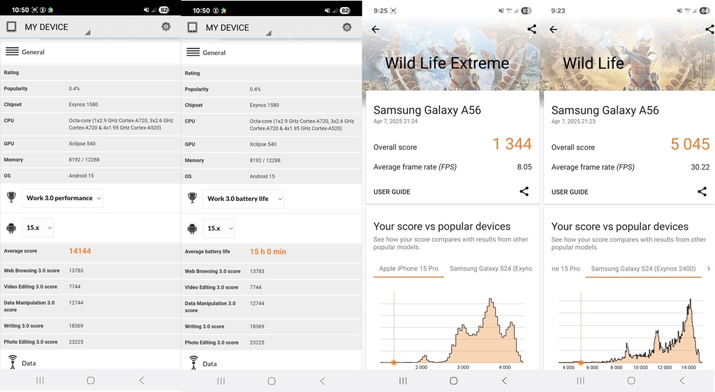Open recent apps on first phone nav bar
Image resolution: width=715 pixels, height=392 pixels.
click(40, 380)
